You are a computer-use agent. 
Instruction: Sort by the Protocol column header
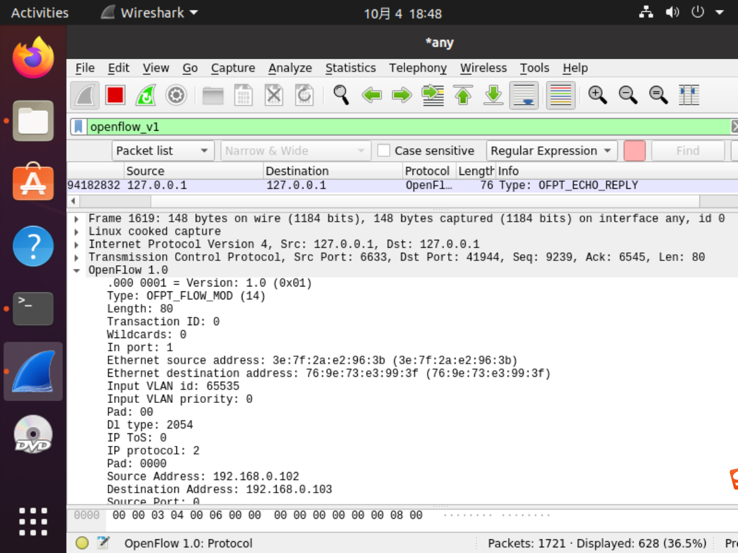coord(429,171)
